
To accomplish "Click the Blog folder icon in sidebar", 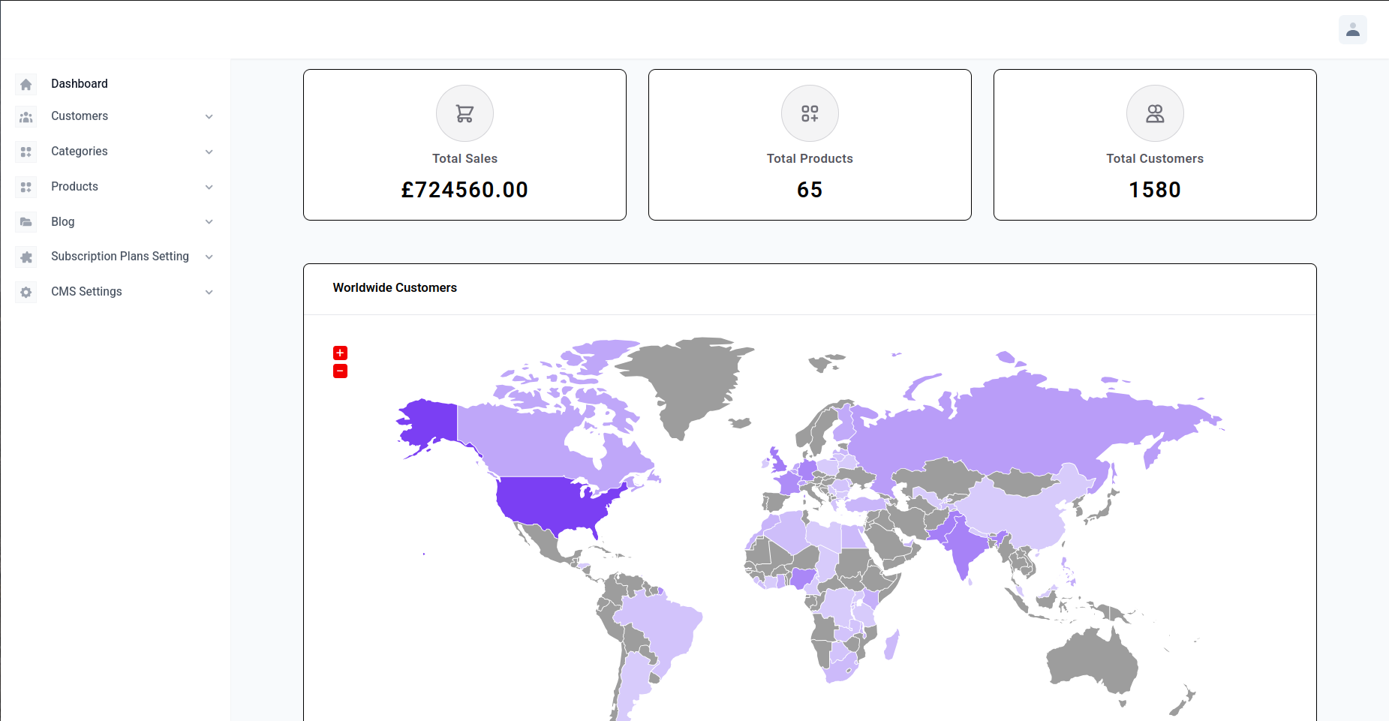I will [26, 222].
